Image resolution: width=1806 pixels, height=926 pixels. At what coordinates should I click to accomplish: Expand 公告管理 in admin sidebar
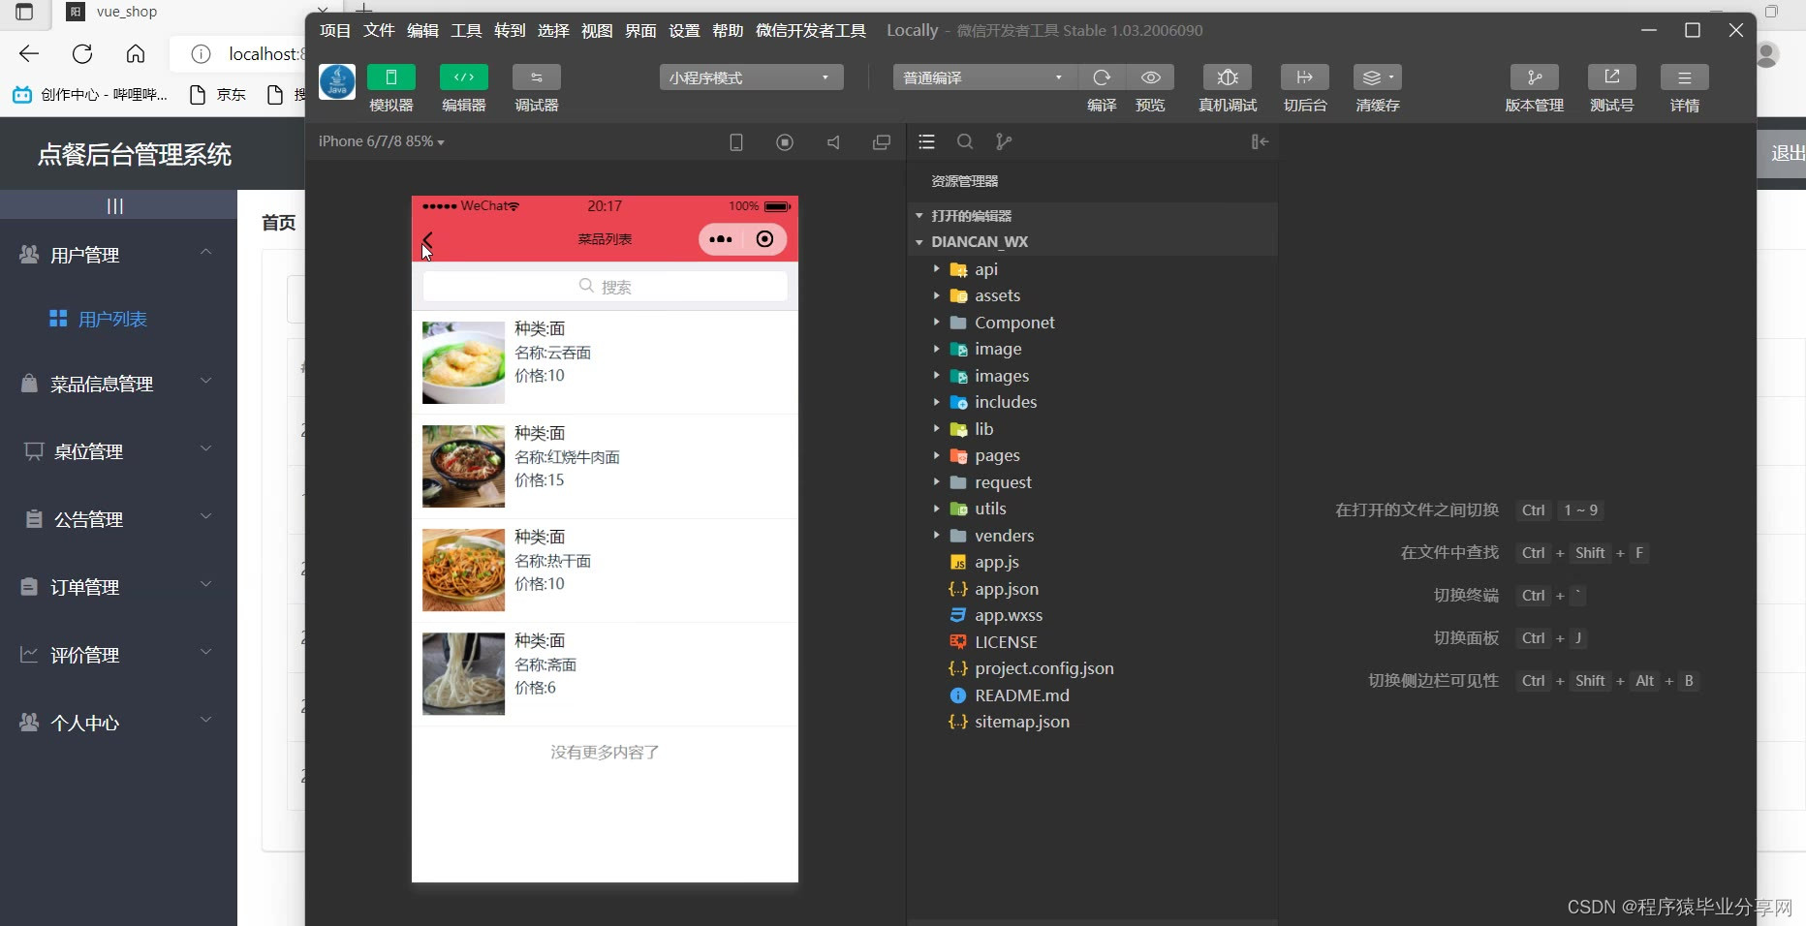[118, 519]
